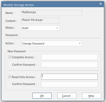Click the MyStorage name field

tap(51, 13)
